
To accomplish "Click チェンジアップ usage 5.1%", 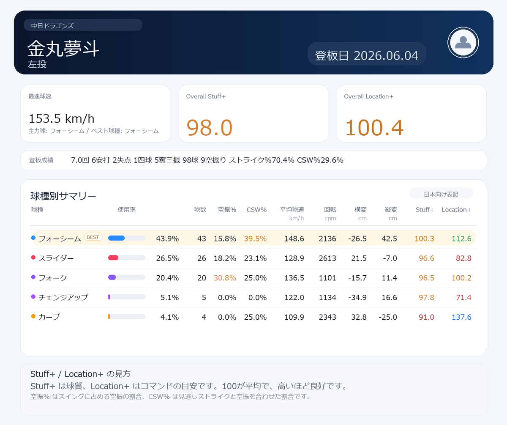I will click(170, 297).
